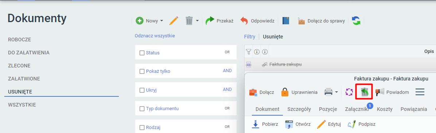This screenshot has height=133, width=436.
Task: Open the Nowy dropdown arrow
Action: point(161,21)
